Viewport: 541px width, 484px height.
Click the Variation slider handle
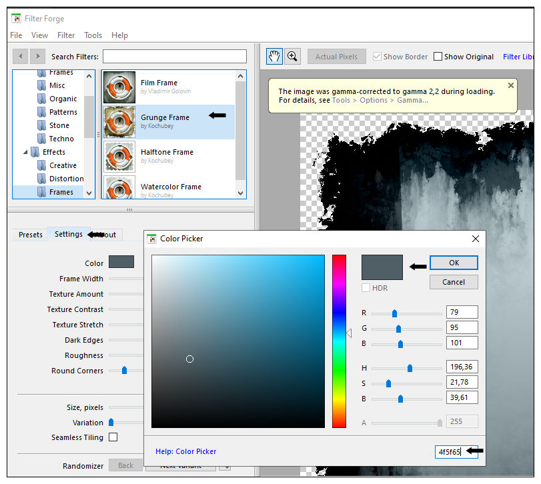pos(111,422)
